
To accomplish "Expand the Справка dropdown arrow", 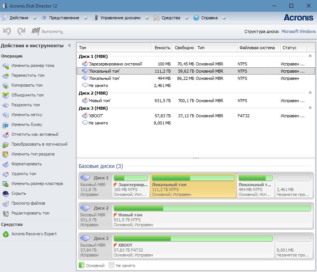I will 224,18.
